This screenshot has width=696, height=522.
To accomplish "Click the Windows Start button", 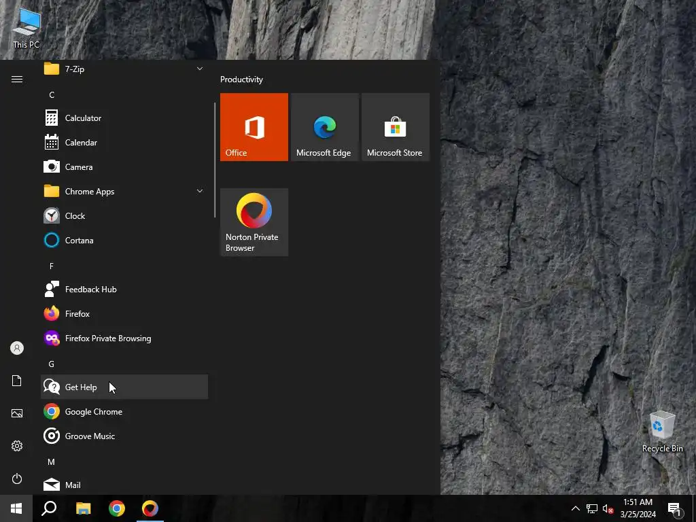I will coord(16,508).
